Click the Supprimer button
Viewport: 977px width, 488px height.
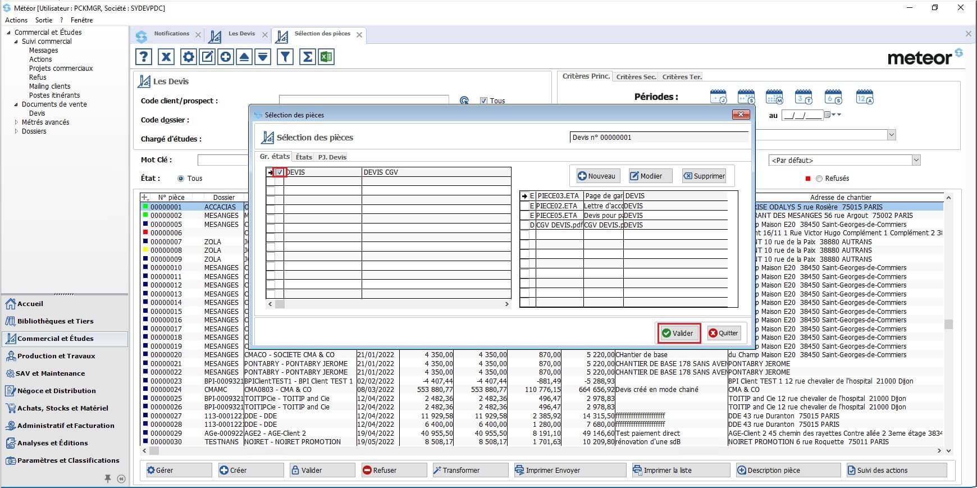[704, 176]
